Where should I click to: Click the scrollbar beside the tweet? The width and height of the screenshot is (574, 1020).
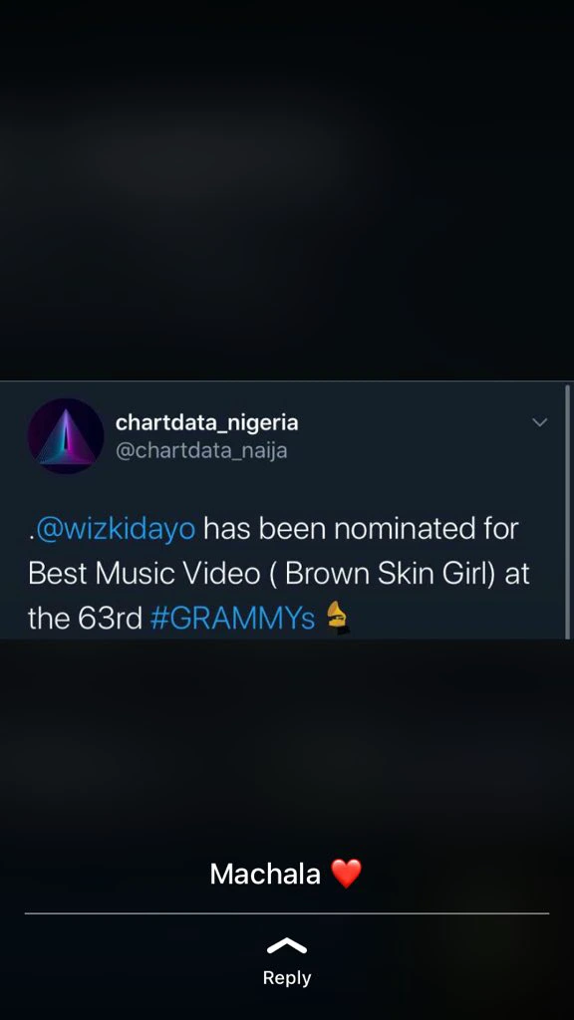(x=567, y=511)
